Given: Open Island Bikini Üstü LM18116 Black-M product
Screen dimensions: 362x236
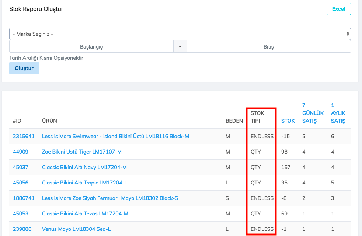Looking at the screenshot, I should click(115, 136).
